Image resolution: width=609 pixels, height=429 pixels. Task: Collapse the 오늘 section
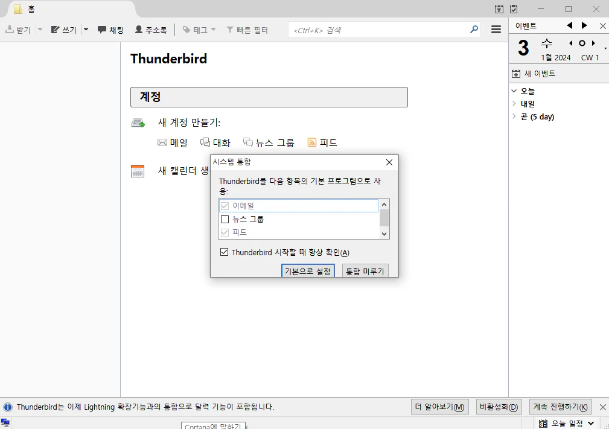514,91
